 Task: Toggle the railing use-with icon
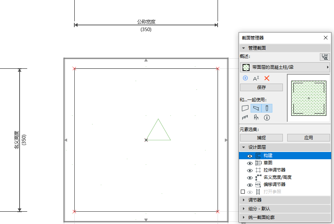pyautogui.click(x=245, y=118)
